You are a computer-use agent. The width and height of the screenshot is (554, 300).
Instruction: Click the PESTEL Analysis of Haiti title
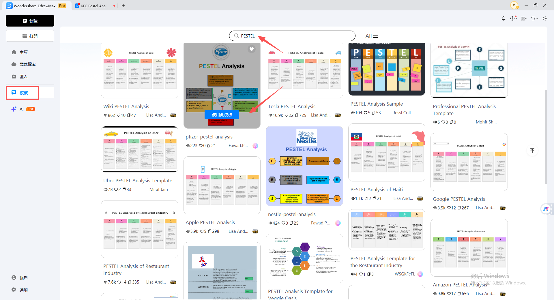tap(377, 190)
